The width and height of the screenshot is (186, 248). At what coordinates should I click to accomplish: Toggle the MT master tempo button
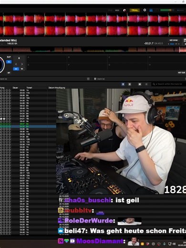9,72
